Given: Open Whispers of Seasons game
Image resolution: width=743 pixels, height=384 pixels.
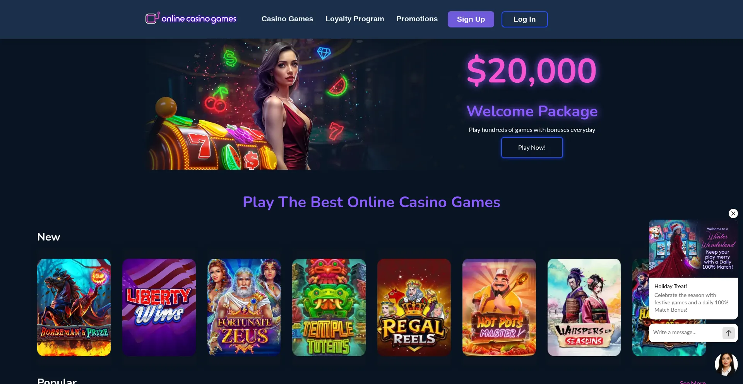Looking at the screenshot, I should point(584,307).
